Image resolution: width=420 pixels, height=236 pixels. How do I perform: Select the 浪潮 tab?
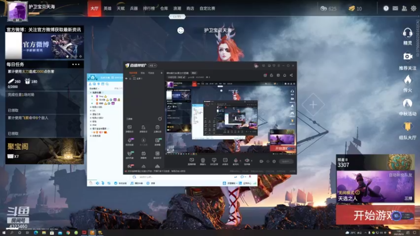pyautogui.click(x=177, y=8)
